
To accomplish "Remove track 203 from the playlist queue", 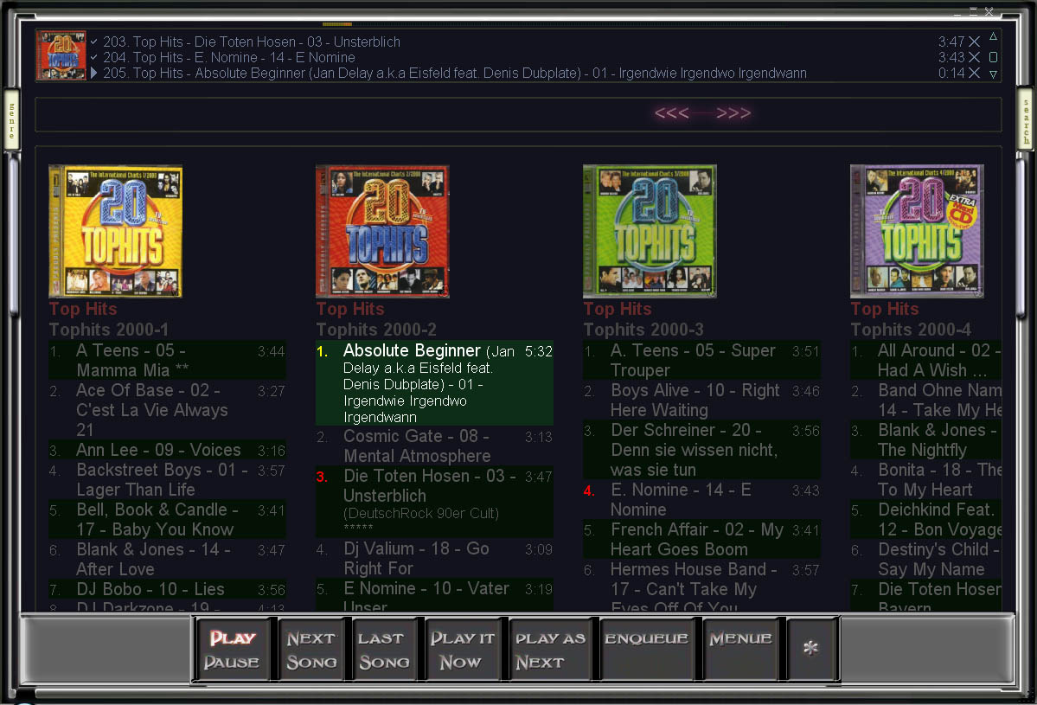I will pyautogui.click(x=974, y=42).
